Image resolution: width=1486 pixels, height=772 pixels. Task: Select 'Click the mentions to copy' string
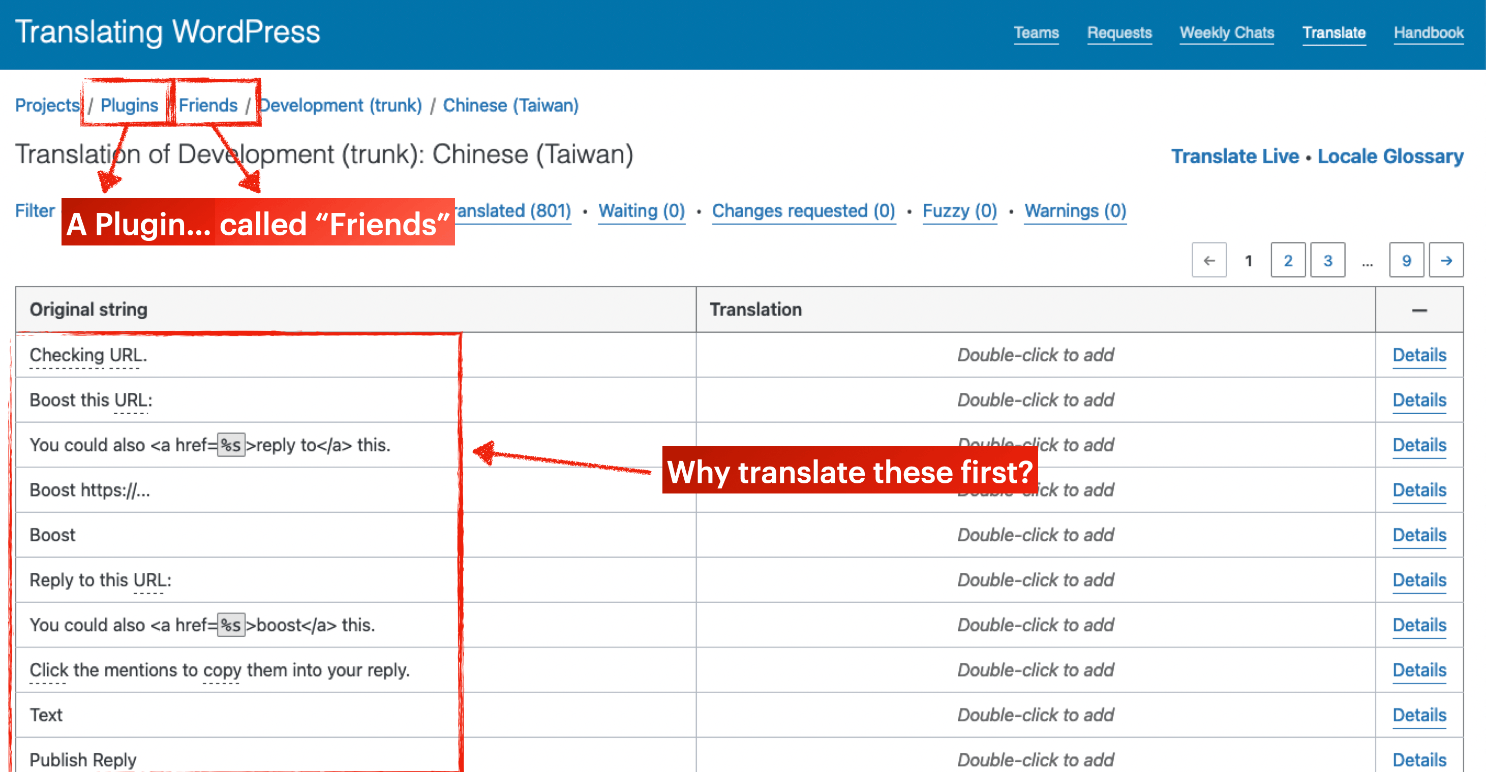[x=219, y=670]
